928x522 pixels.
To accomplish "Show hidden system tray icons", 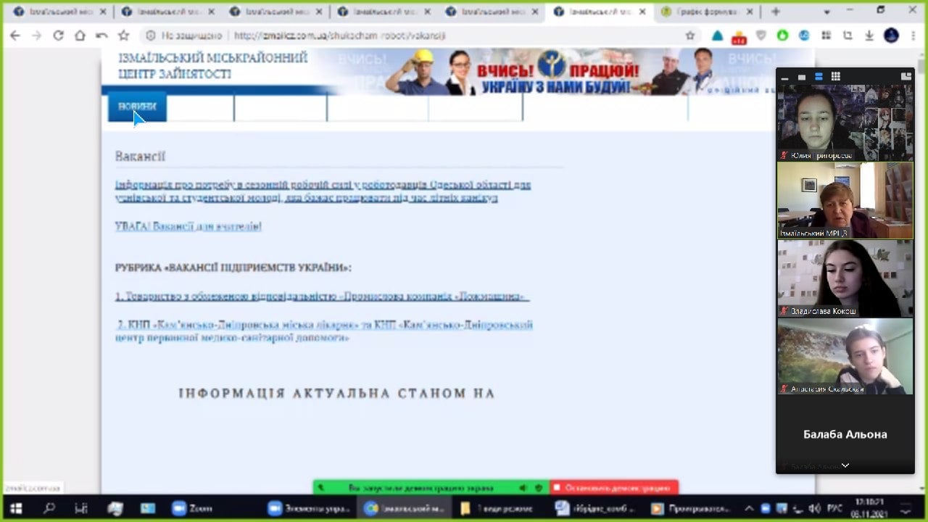I will coord(749,508).
